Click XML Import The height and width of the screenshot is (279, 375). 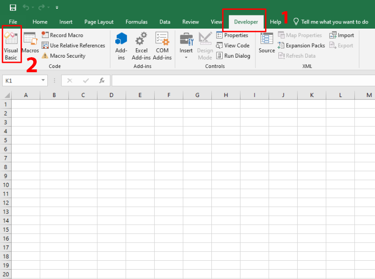pyautogui.click(x=342, y=35)
